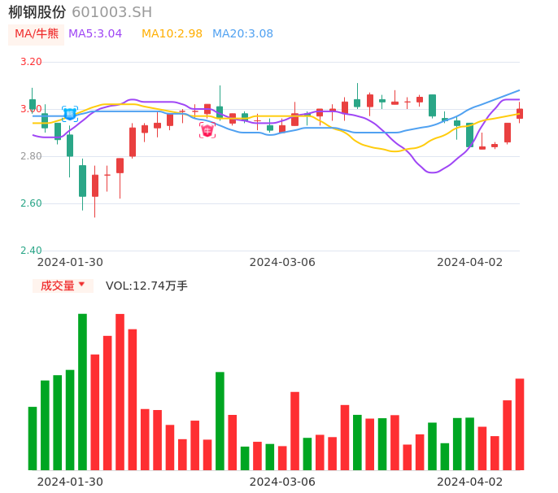Click the blue bear signal marker
The width and height of the screenshot is (558, 493).
coord(69,113)
